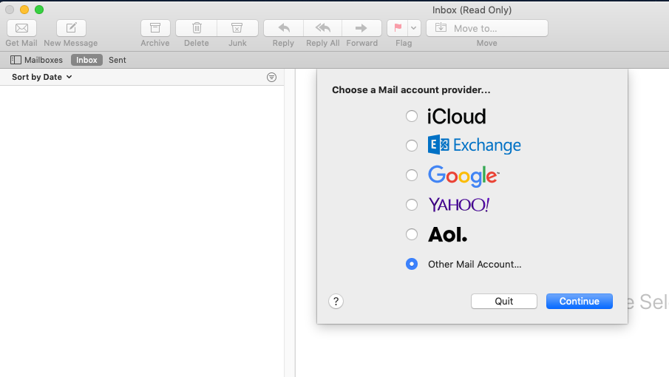The height and width of the screenshot is (377, 669).
Task: Click the Archive box icon
Action: coord(155,28)
